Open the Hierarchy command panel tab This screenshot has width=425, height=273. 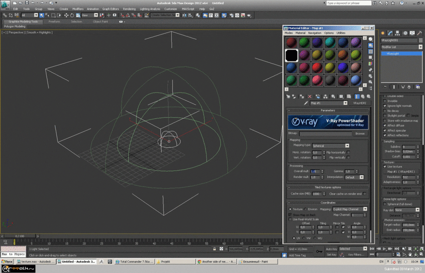coord(397,33)
